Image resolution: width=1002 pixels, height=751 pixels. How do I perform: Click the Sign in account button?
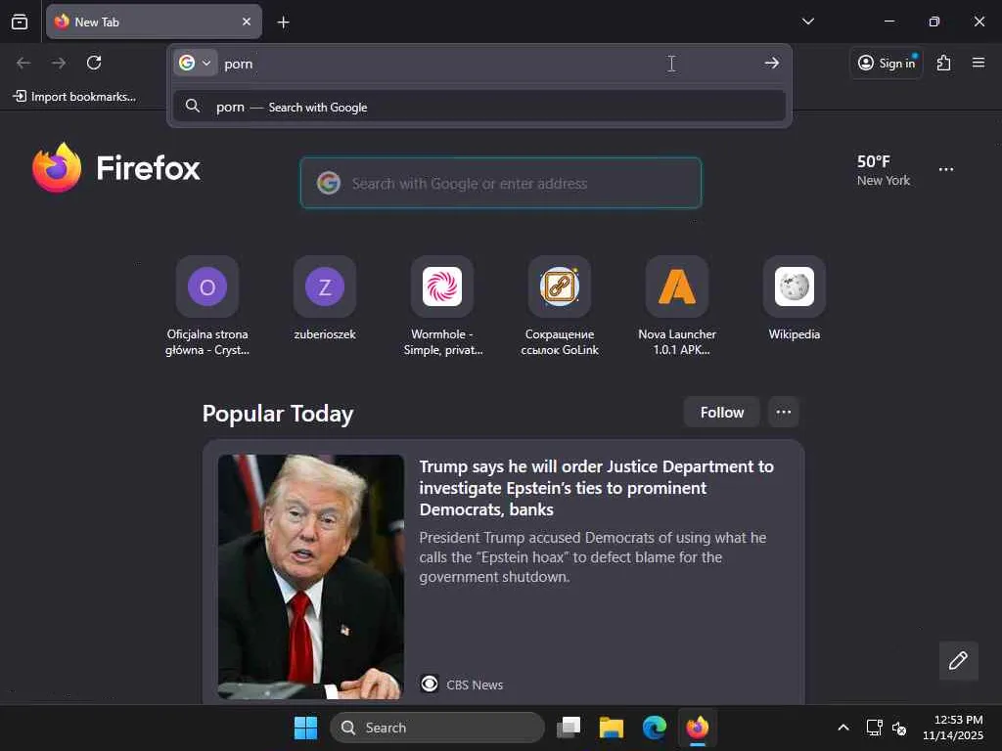(887, 63)
